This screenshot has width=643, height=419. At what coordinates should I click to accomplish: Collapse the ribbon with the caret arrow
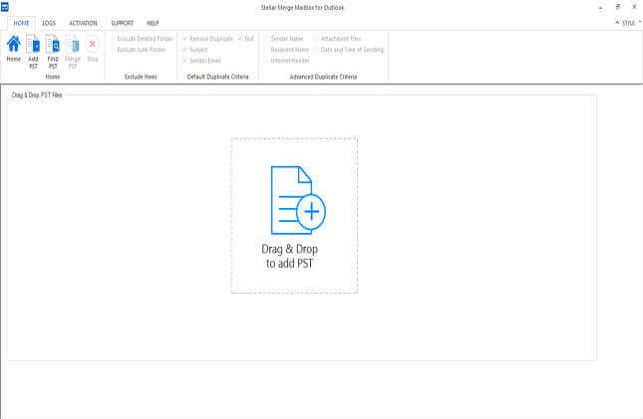[617, 22]
